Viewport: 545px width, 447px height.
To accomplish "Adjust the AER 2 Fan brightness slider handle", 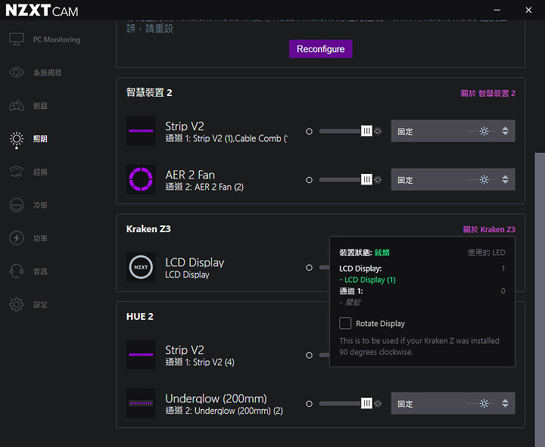I will [x=366, y=179].
